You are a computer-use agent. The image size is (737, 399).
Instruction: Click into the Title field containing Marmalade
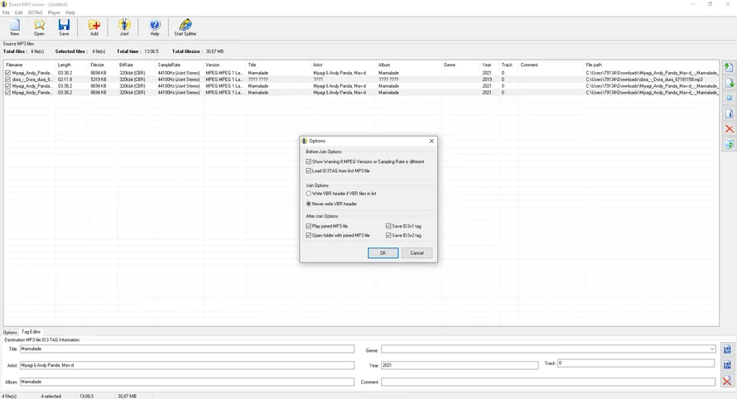pyautogui.click(x=186, y=349)
